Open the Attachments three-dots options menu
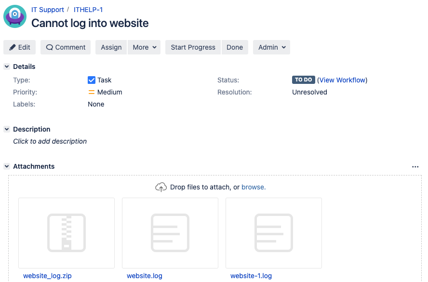Image resolution: width=428 pixels, height=282 pixels. [x=415, y=167]
